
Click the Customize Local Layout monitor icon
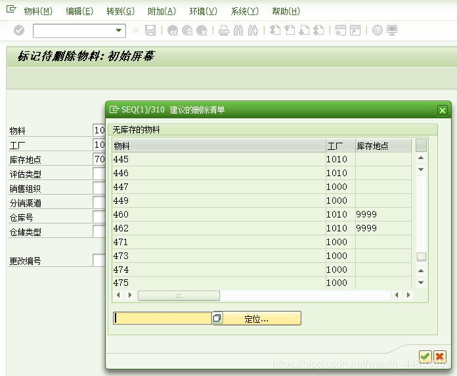(x=392, y=30)
